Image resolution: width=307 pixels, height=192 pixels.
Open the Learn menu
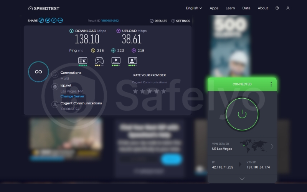(230, 8)
